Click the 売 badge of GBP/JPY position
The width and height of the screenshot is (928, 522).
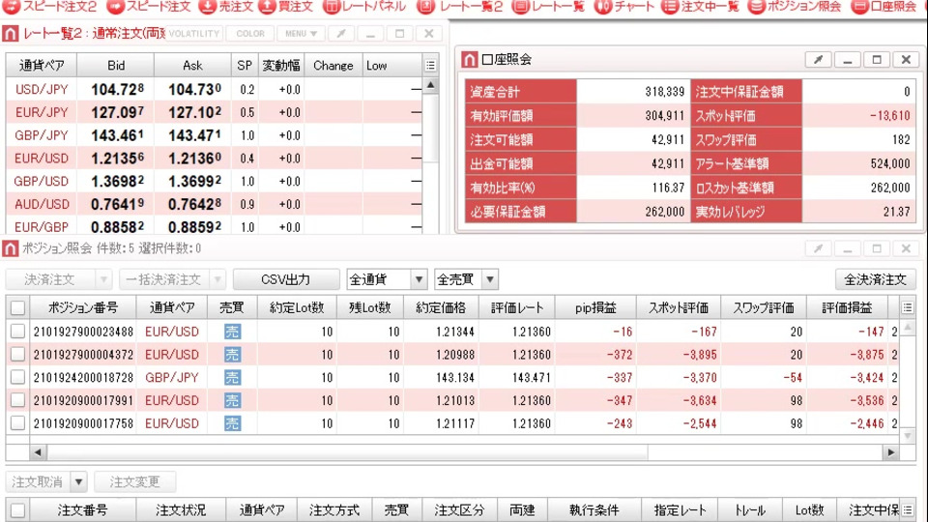(233, 377)
